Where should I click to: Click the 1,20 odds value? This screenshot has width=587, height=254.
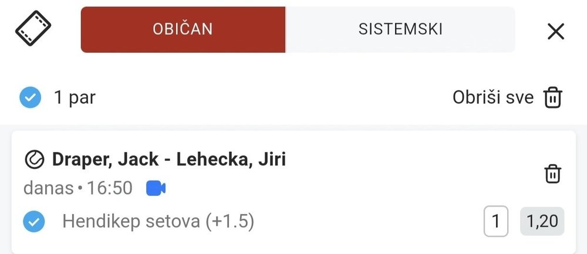click(542, 222)
